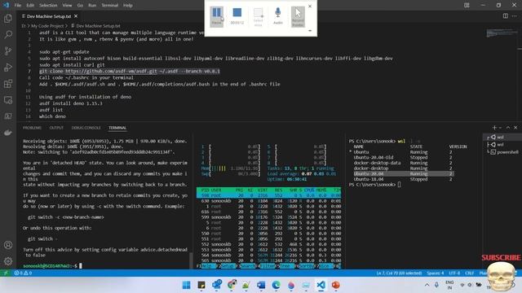Click Select Area in recorder toolbar

tap(258, 16)
